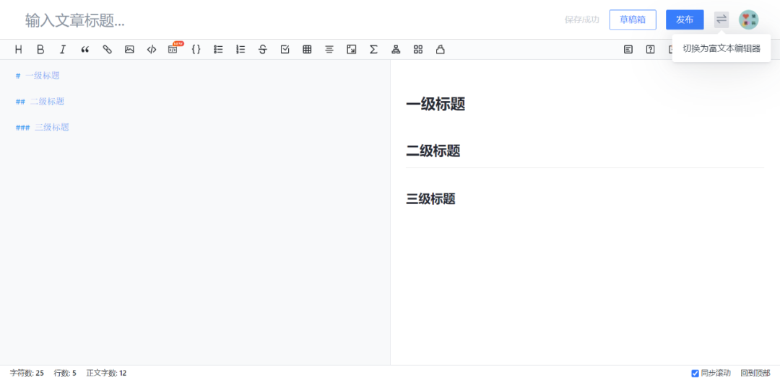Open the image zoom/resize tool
Image resolution: width=780 pixels, height=380 pixels.
351,49
